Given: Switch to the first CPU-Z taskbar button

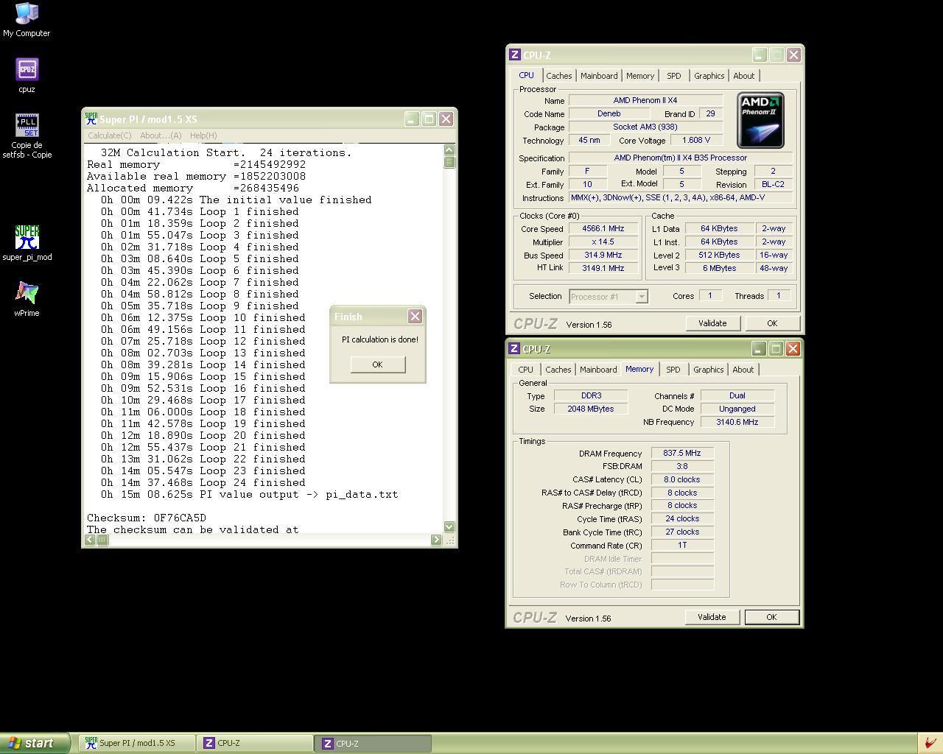Looking at the screenshot, I should click(255, 743).
